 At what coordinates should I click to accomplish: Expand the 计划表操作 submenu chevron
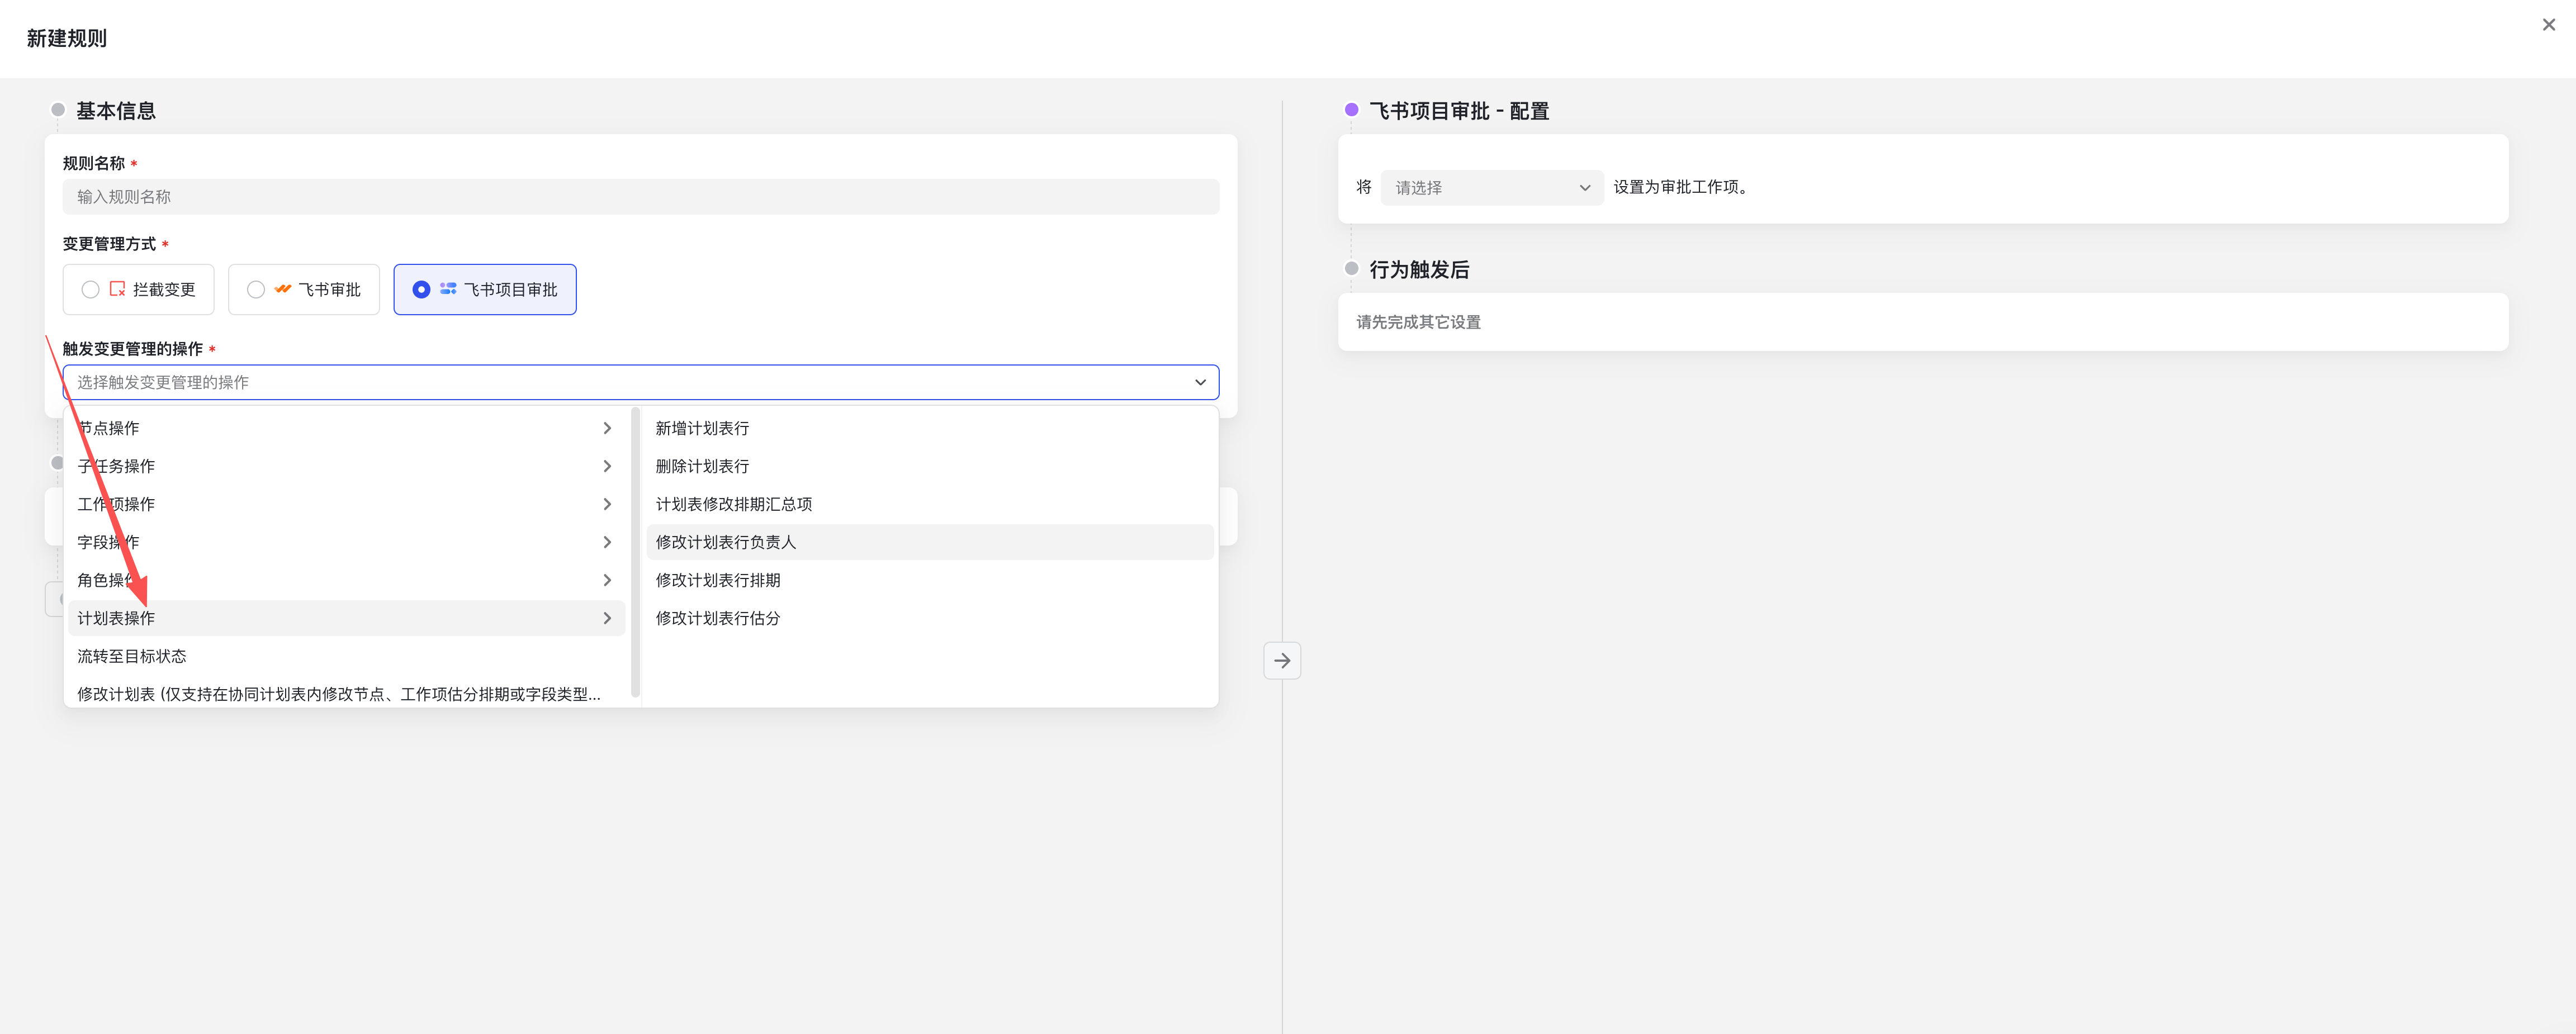point(607,618)
